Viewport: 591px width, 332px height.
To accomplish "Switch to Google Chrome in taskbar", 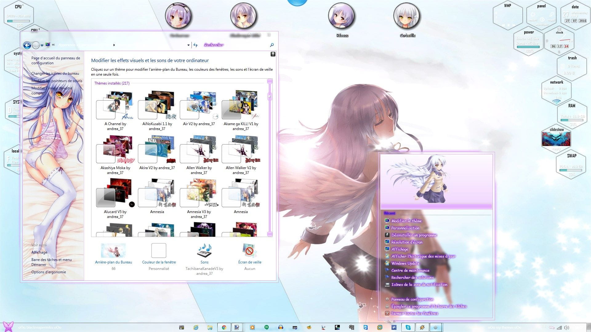I will [224, 327].
